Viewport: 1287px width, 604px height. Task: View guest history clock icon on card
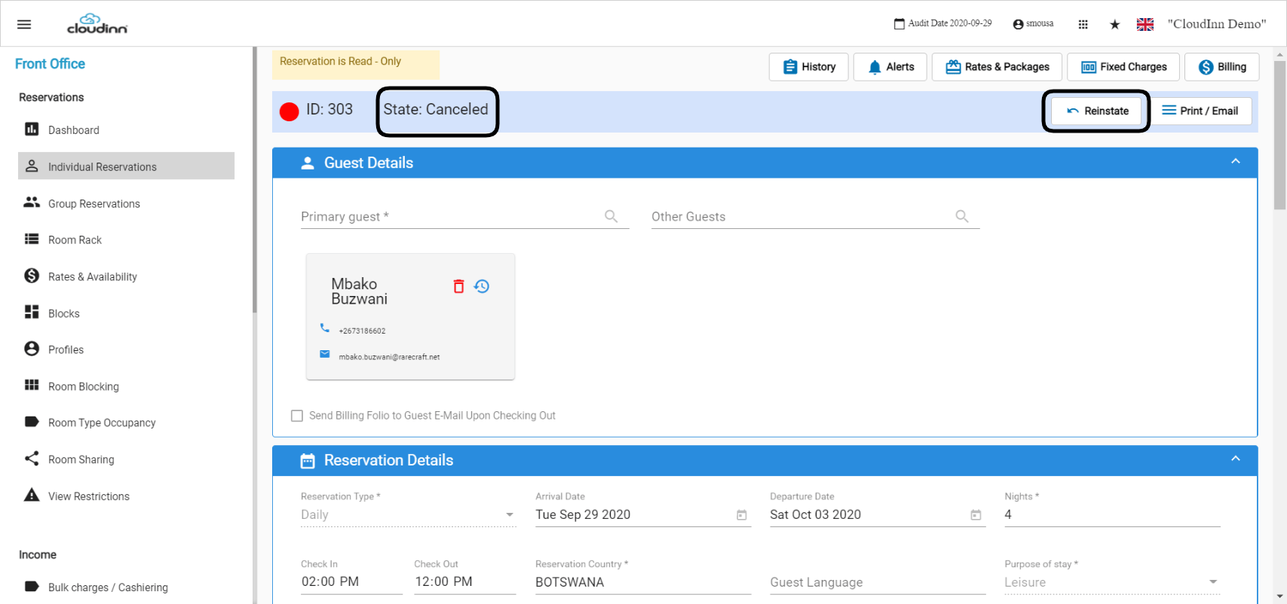[x=482, y=286]
